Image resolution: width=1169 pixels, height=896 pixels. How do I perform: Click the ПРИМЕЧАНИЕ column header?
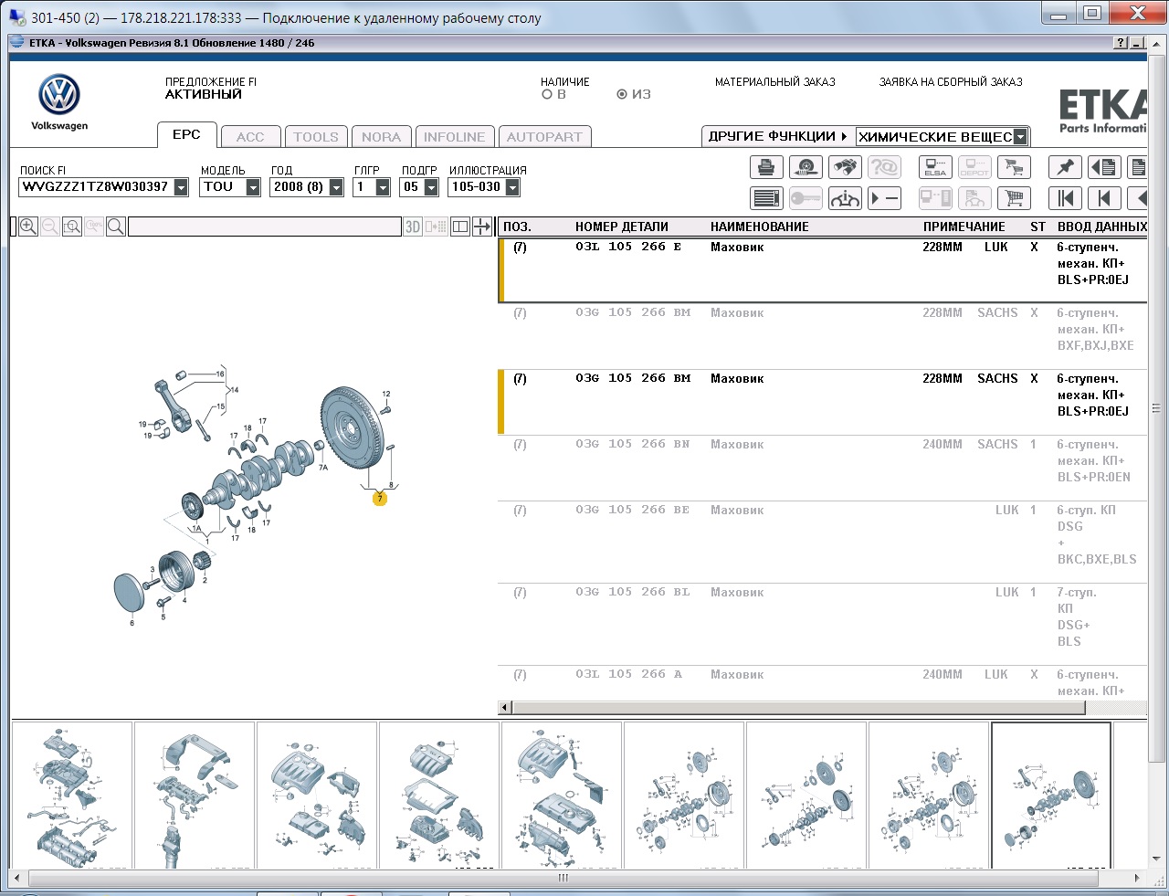click(964, 227)
